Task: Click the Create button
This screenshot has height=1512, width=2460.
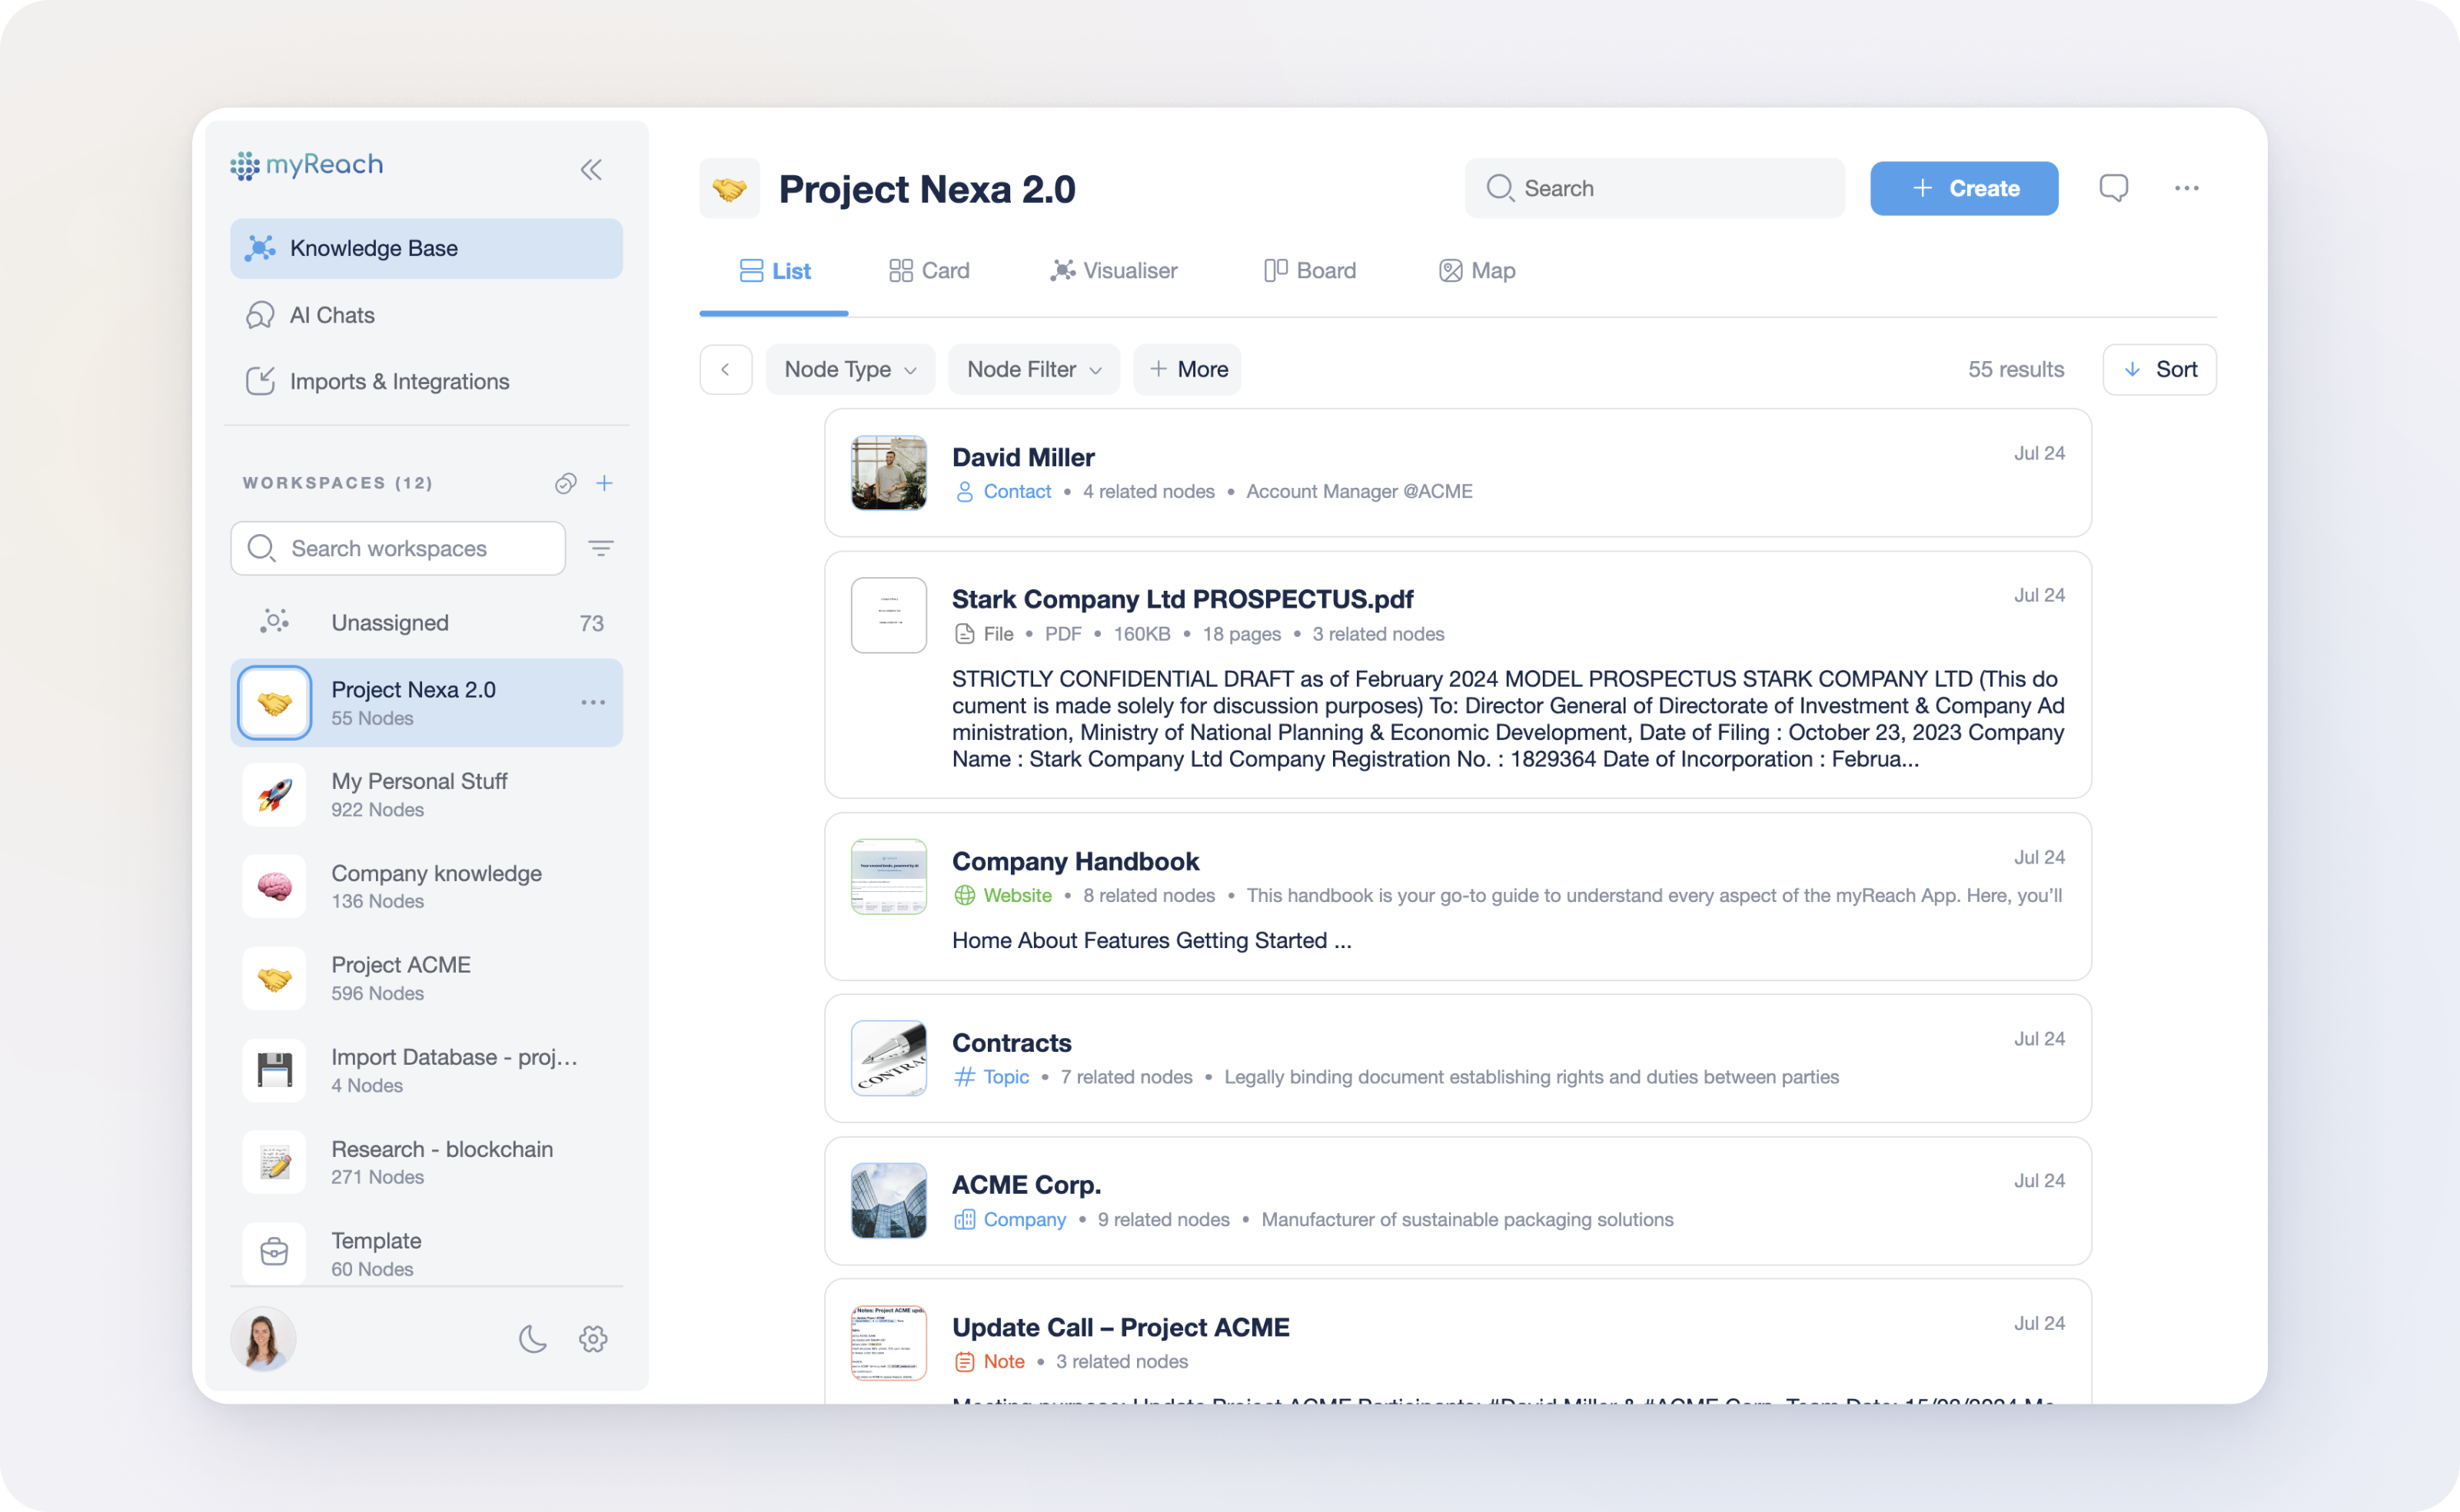Action: click(1963, 188)
